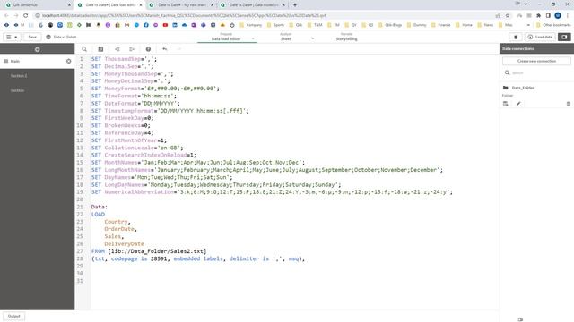574x322 pixels.
Task: Open the YouTube bookmark icon
Action: tap(165, 25)
